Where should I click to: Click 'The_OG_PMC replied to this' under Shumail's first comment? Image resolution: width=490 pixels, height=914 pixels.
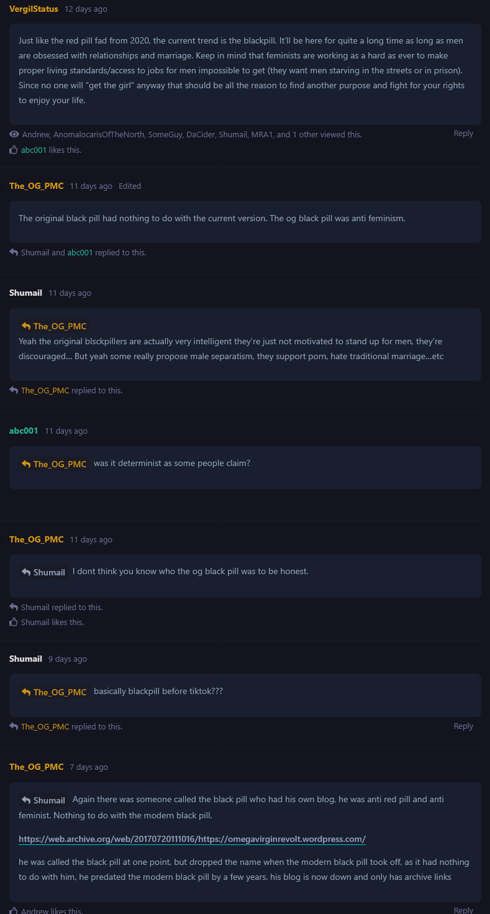(71, 390)
